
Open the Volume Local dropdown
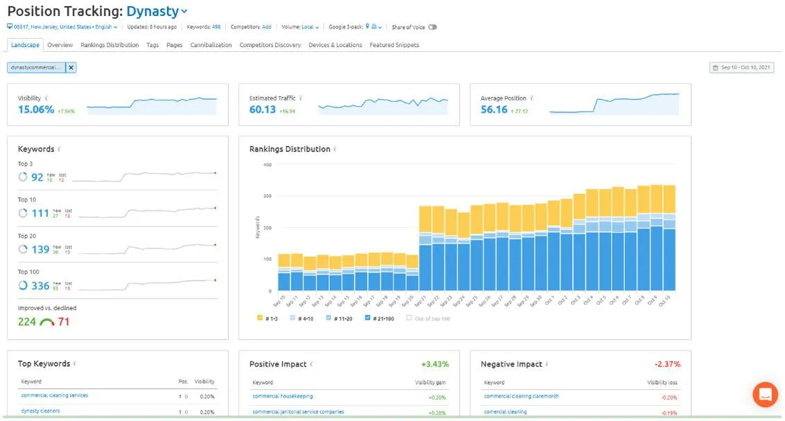tap(310, 27)
